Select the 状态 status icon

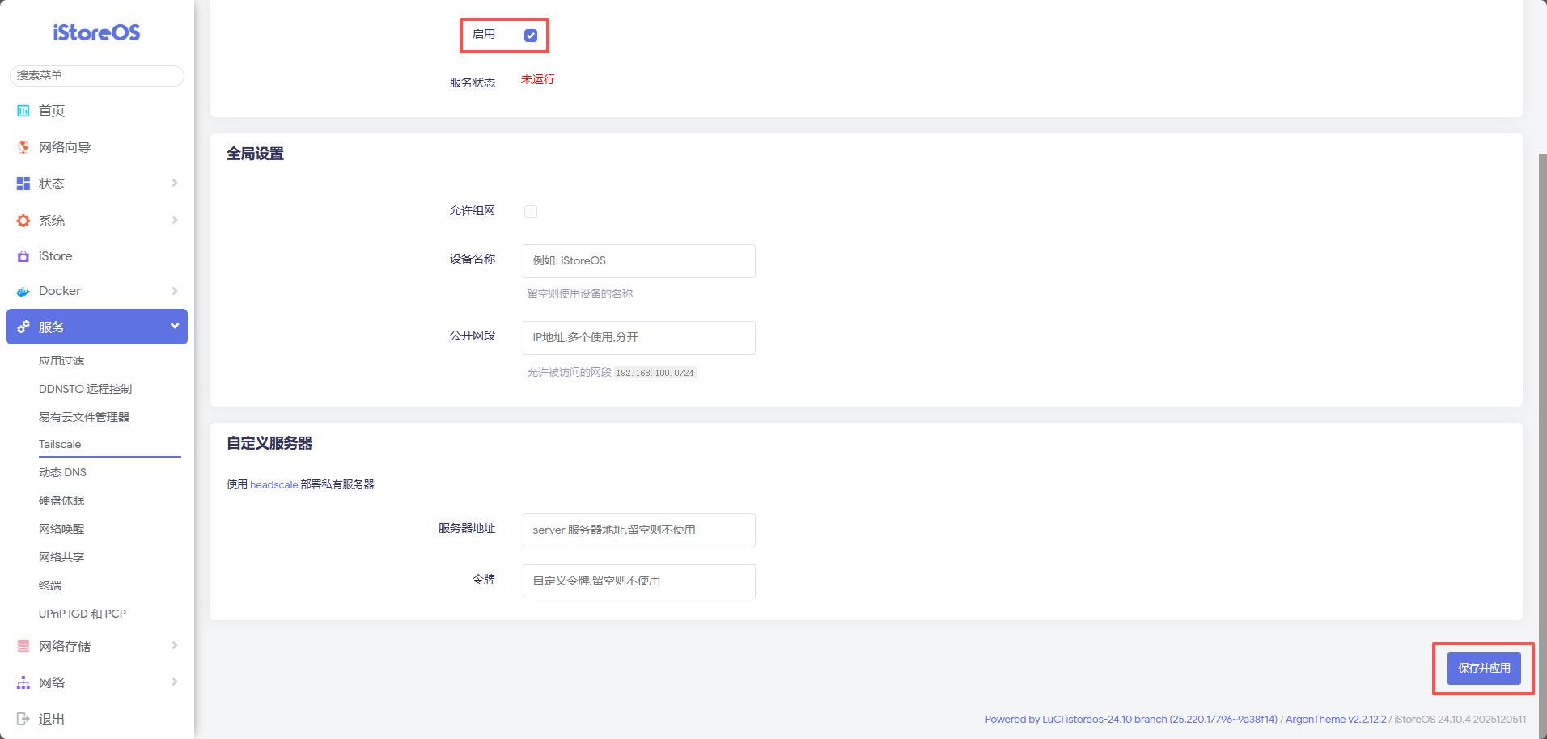pos(23,184)
